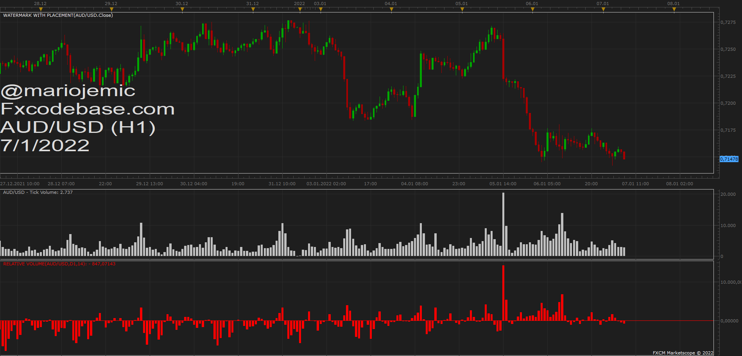Screen dimensions: 742x356
Task: Click the 04.01 08:00 time label
Action: [414, 184]
